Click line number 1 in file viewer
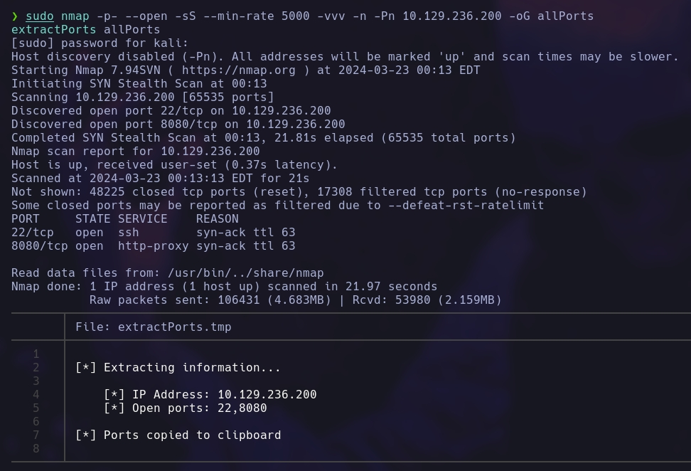Image resolution: width=691 pixels, height=471 pixels. 36,354
